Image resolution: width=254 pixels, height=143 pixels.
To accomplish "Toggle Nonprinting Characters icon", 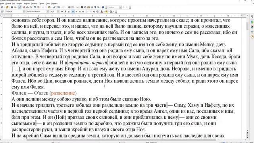I will (x=95, y=7).
